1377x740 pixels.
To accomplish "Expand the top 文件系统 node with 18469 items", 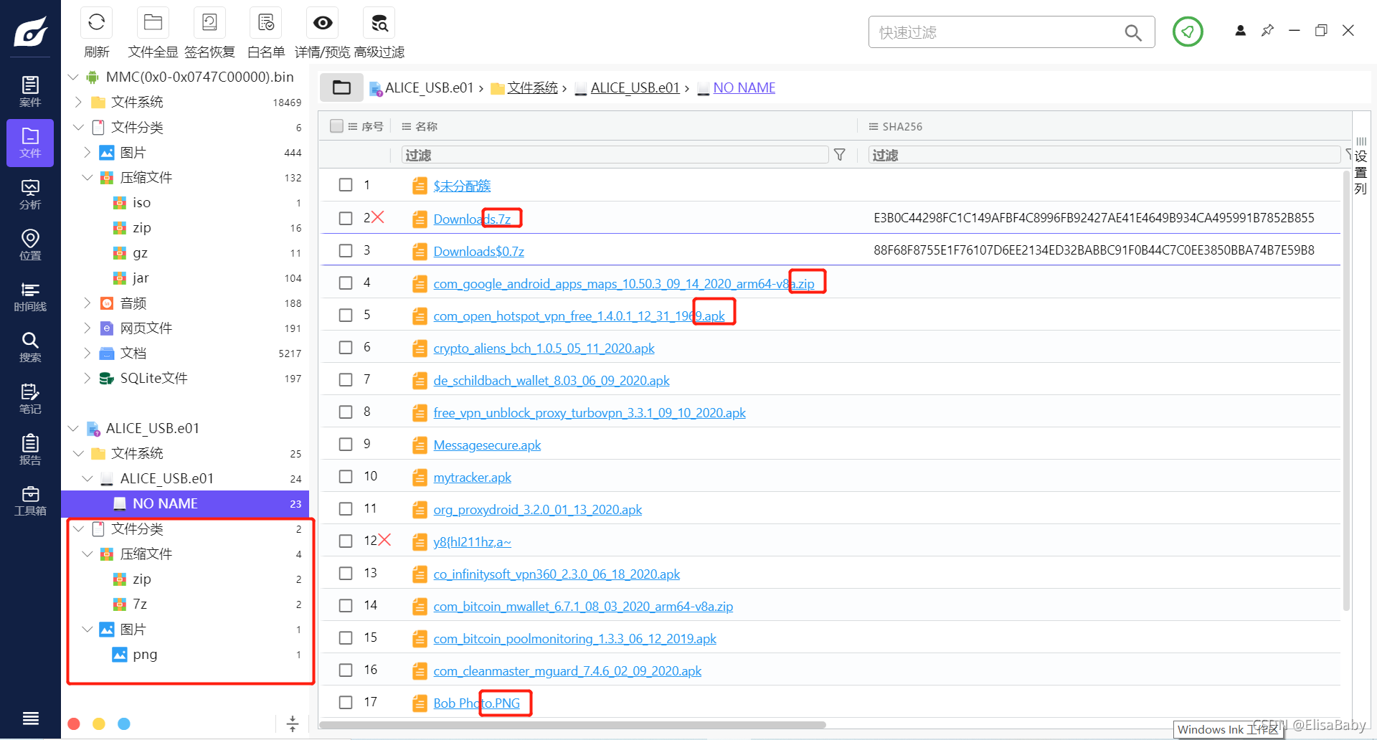I will (79, 102).
